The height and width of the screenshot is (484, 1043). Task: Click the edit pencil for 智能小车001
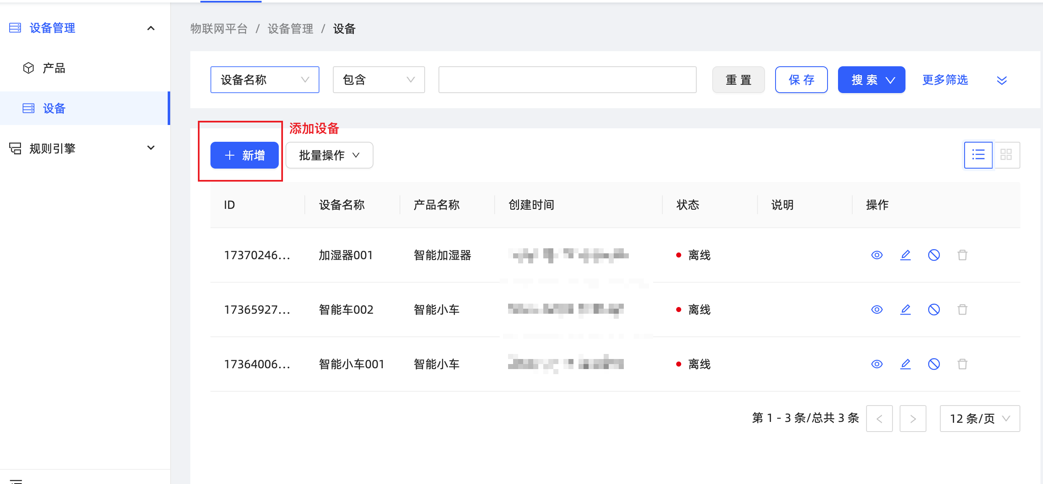pyautogui.click(x=905, y=364)
